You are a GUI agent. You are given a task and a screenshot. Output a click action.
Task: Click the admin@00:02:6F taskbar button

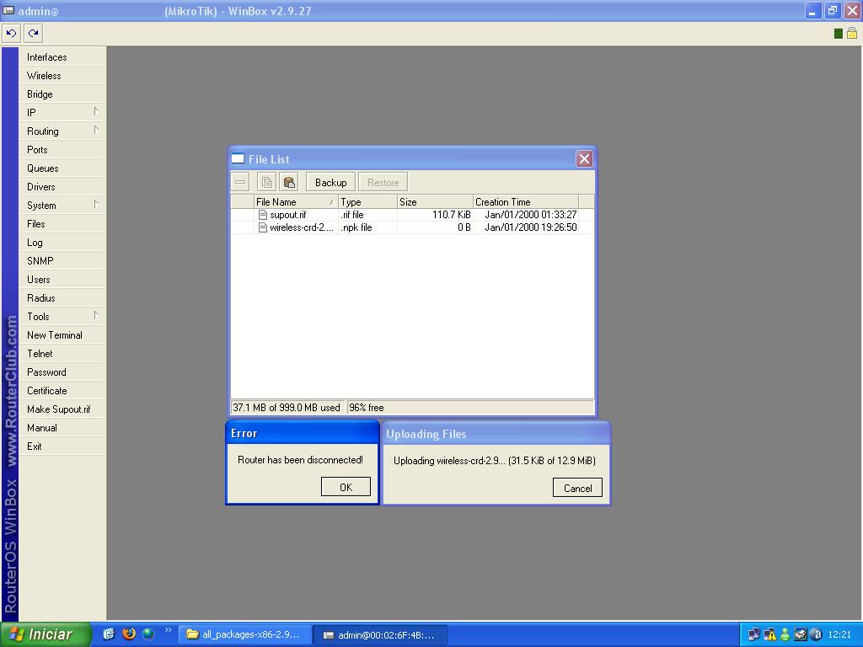click(380, 634)
